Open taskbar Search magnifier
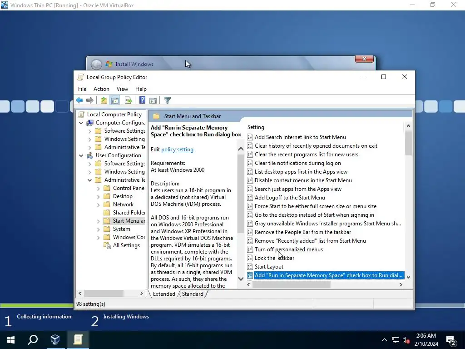 [33, 340]
